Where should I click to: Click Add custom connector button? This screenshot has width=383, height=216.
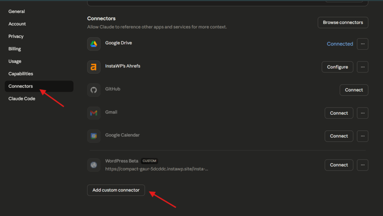click(116, 190)
